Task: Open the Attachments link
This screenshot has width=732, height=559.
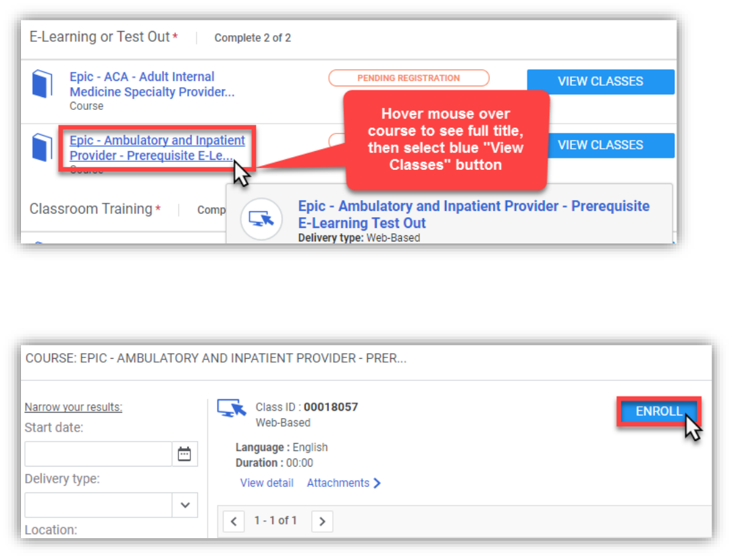Action: click(338, 483)
